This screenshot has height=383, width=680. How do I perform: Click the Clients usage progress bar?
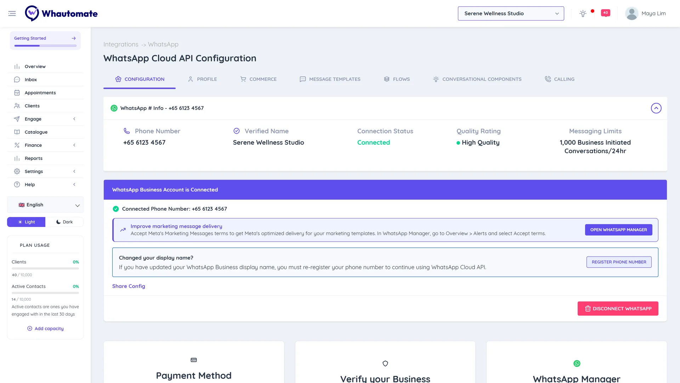tap(45, 268)
